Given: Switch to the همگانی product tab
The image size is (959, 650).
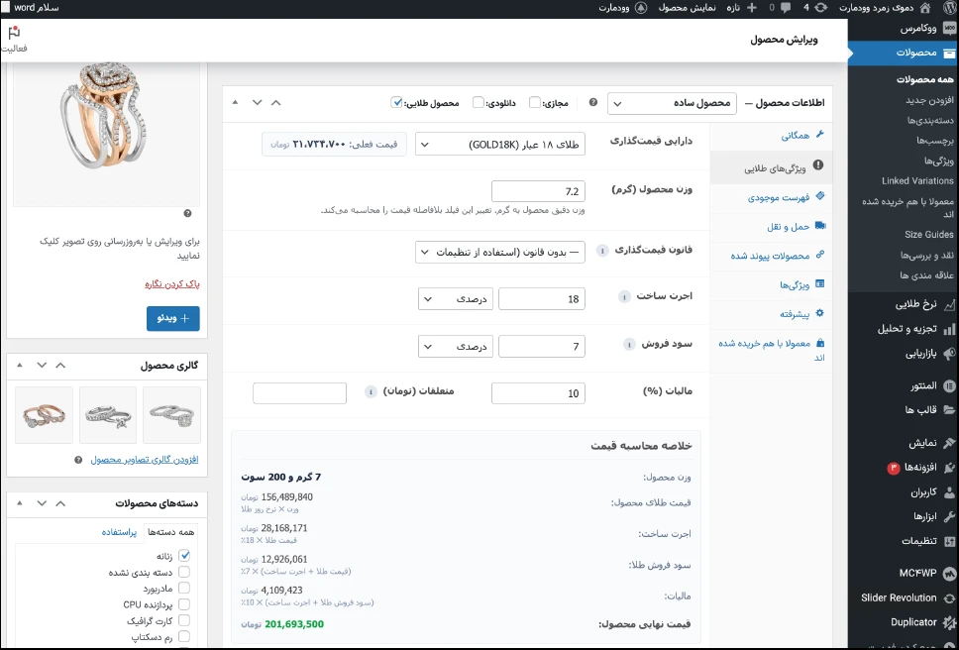Looking at the screenshot, I should (771, 136).
